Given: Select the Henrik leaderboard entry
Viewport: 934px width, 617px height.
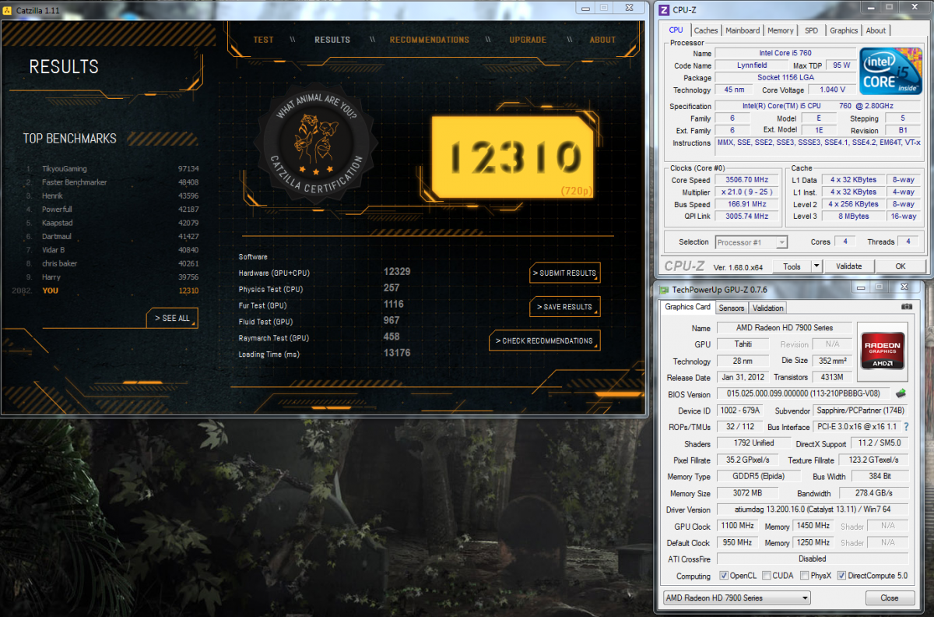Looking at the screenshot, I should click(x=112, y=196).
